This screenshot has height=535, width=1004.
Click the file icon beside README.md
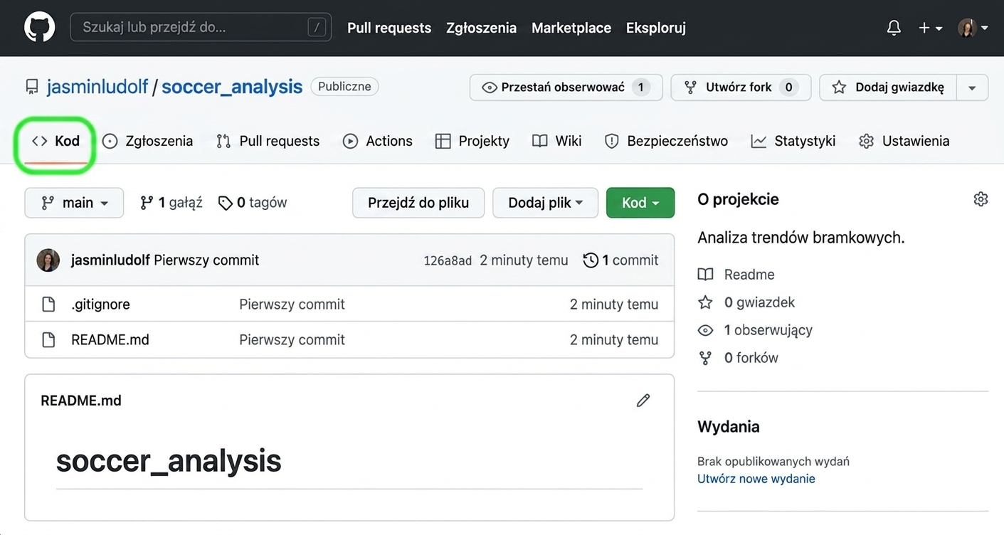coord(48,340)
